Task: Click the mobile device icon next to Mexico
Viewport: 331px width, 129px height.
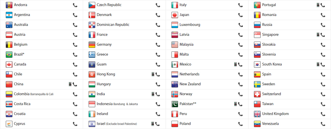Action: click(x=235, y=64)
